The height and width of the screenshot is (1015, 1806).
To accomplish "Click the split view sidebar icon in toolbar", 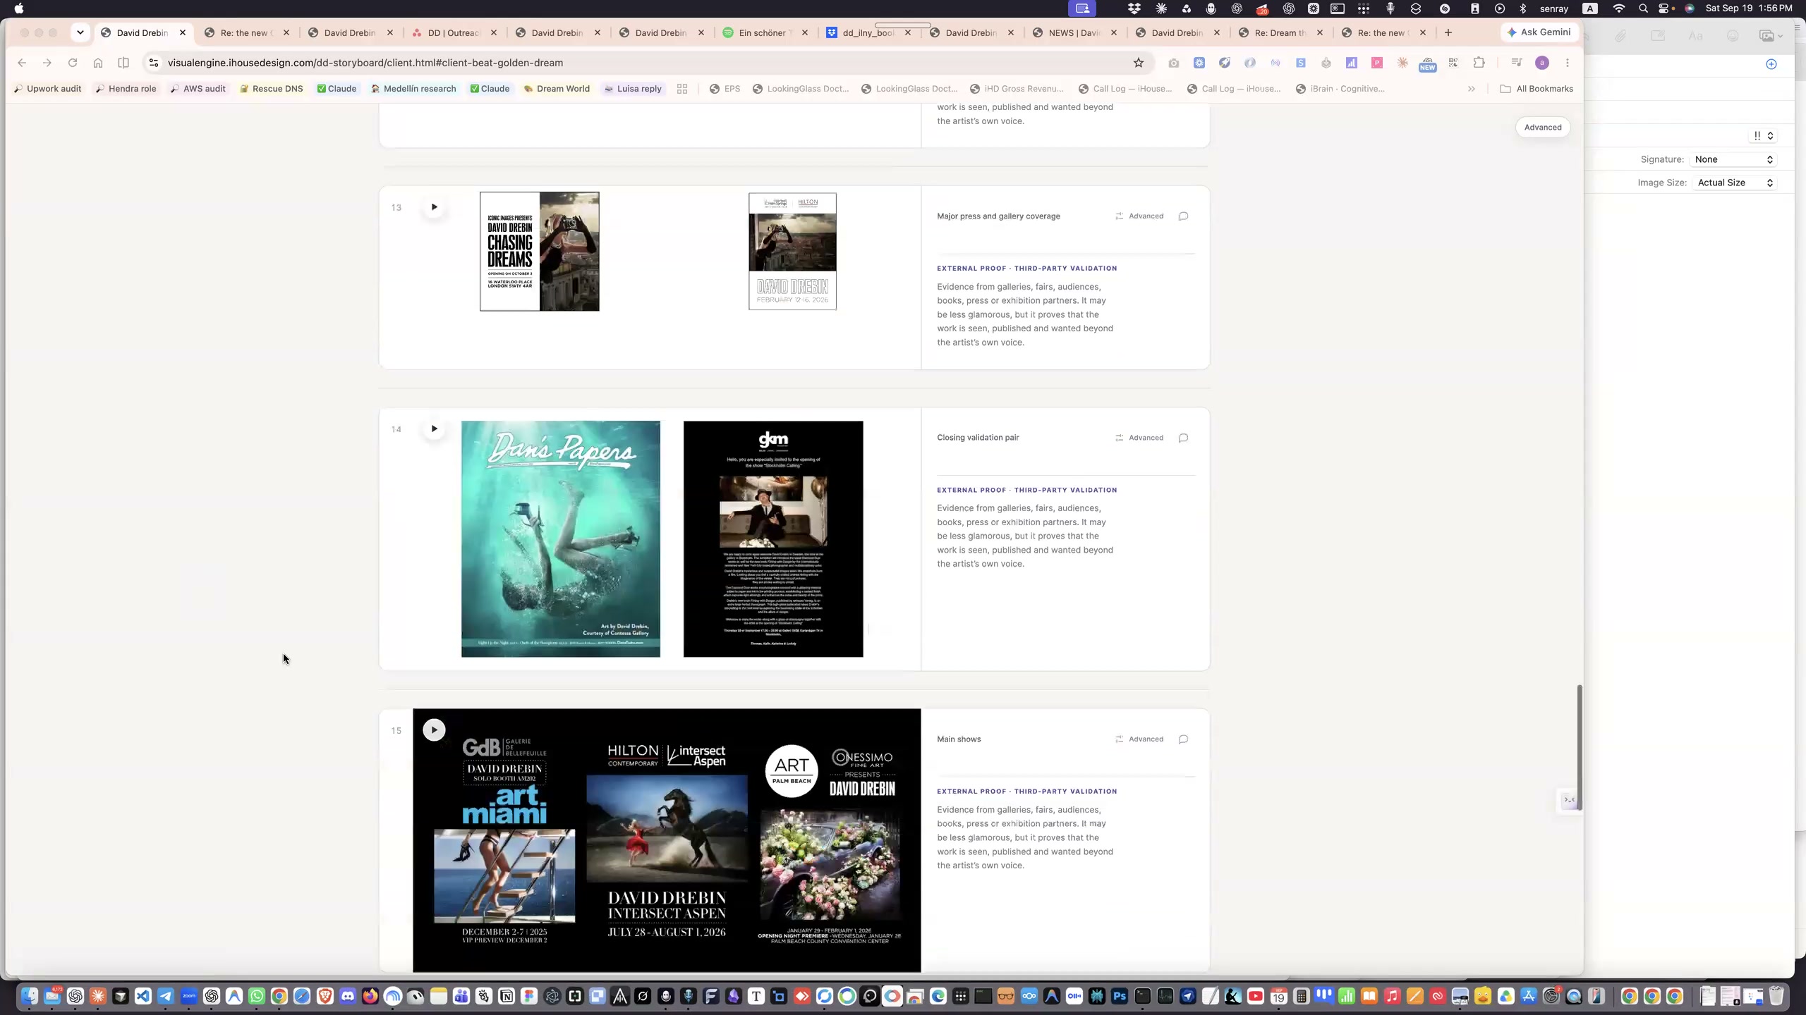I will coord(123,63).
